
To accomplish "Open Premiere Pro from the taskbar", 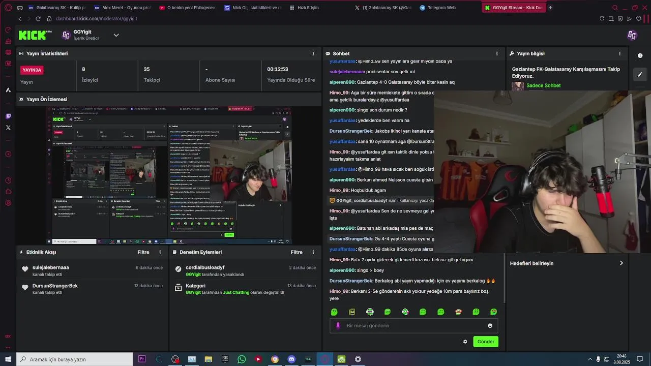I will coord(142,359).
